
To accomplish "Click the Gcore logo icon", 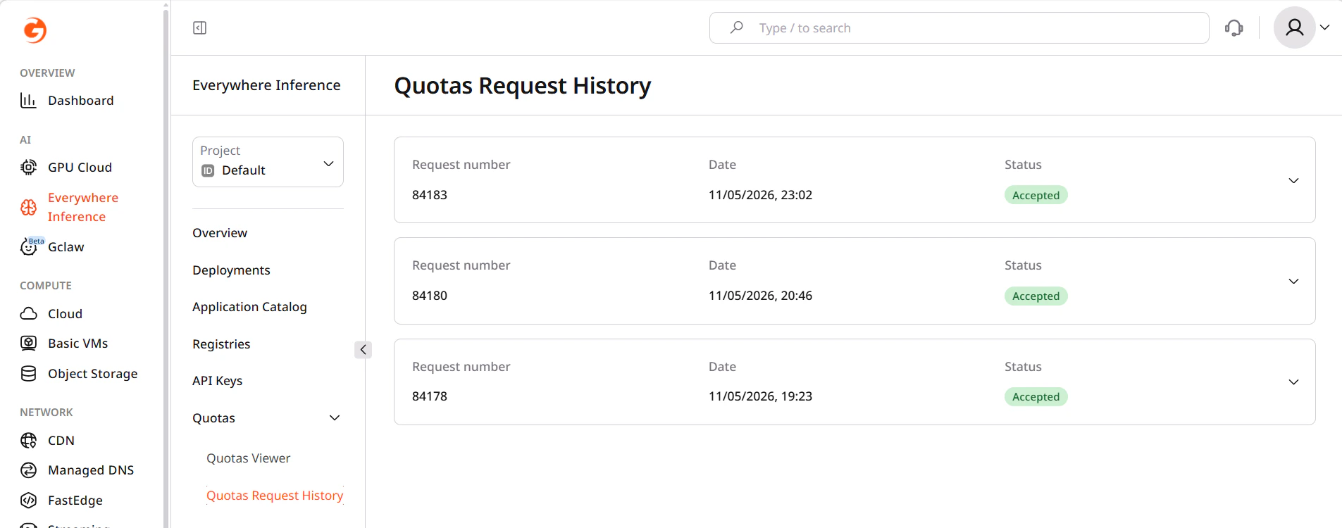I will coord(35,30).
